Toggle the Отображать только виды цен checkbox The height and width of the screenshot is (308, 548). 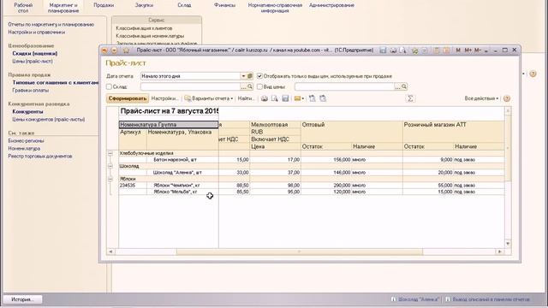tap(259, 76)
